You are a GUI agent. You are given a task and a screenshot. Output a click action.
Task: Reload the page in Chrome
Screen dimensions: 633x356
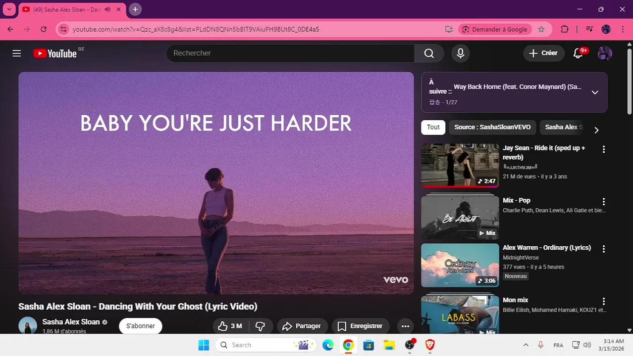pyautogui.click(x=44, y=29)
